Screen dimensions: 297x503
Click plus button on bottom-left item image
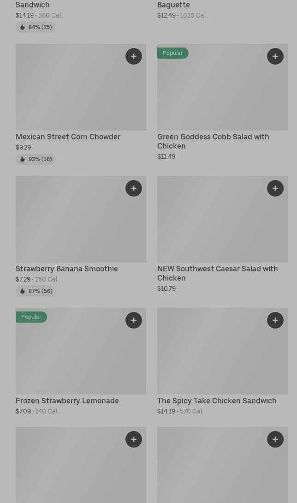click(134, 439)
